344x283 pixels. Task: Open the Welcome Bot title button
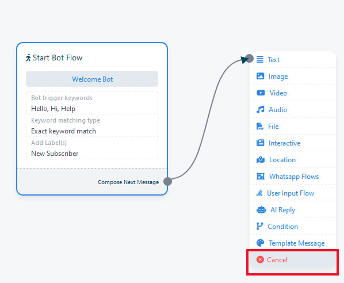[x=92, y=79]
